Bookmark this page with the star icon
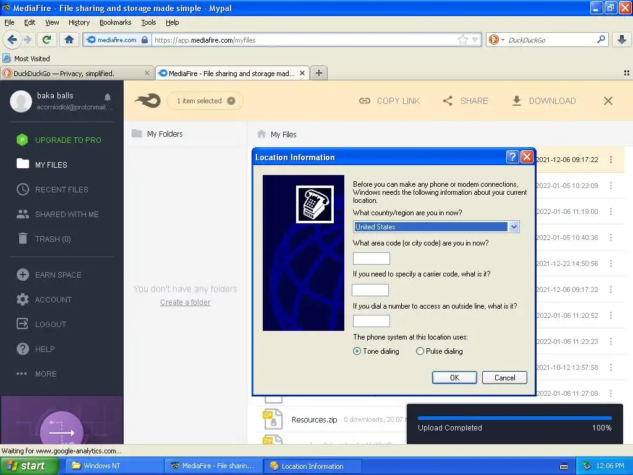 click(x=462, y=40)
